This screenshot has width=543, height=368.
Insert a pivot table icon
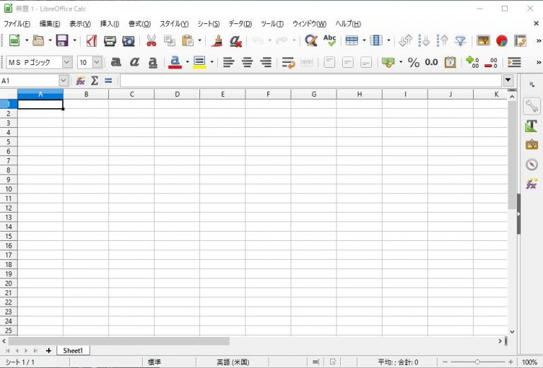[x=520, y=41]
